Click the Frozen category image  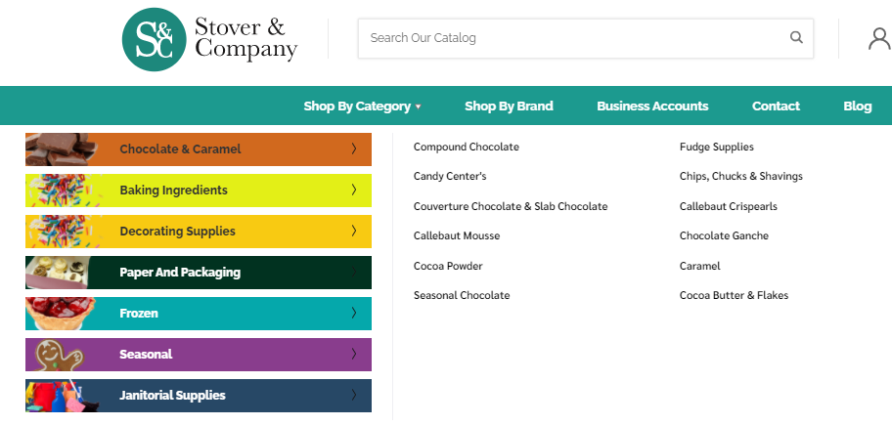pos(61,314)
